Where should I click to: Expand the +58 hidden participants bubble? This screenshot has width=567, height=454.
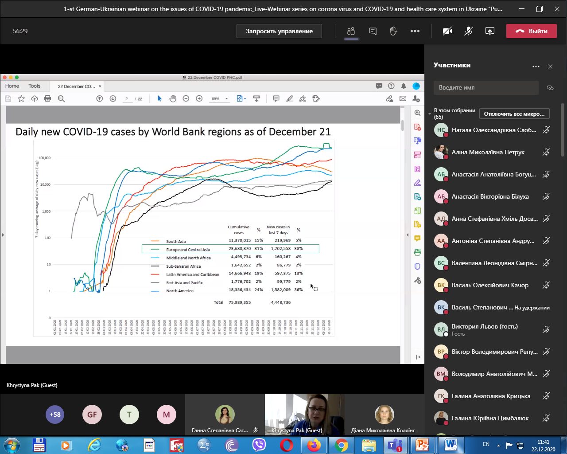[x=55, y=415]
